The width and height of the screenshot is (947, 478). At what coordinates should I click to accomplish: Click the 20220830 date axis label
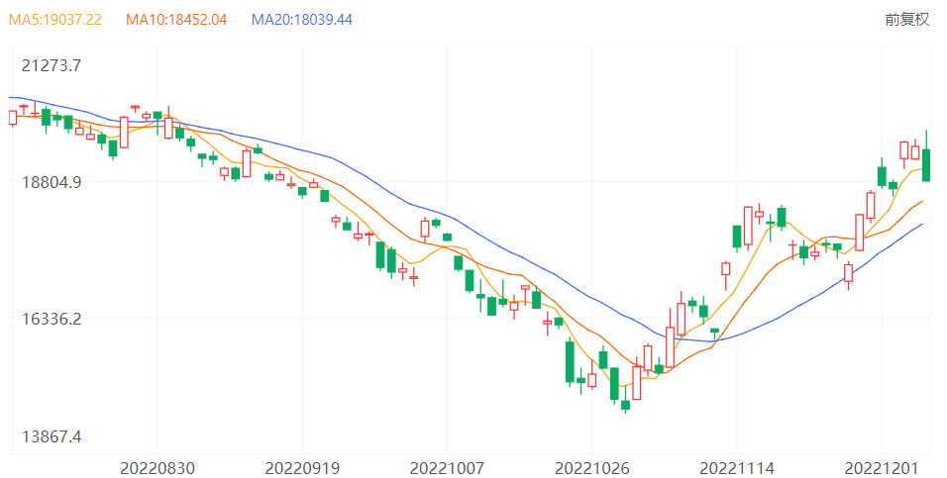(158, 468)
